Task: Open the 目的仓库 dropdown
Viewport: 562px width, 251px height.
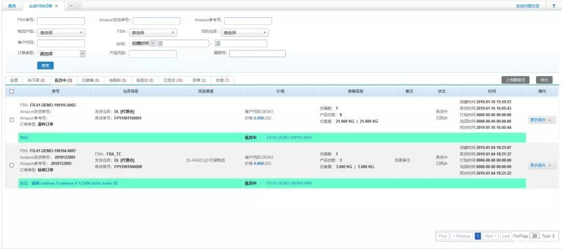Action: [x=245, y=33]
